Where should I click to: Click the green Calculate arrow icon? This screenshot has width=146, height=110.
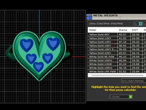tap(130, 97)
